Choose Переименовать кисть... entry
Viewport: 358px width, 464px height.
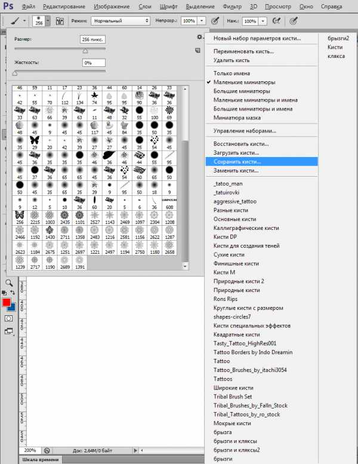(x=261, y=51)
